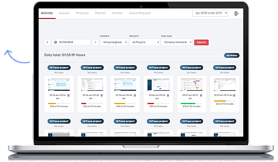Click the logout icon in top bar
This screenshot has height=162, width=278.
coord(236,14)
